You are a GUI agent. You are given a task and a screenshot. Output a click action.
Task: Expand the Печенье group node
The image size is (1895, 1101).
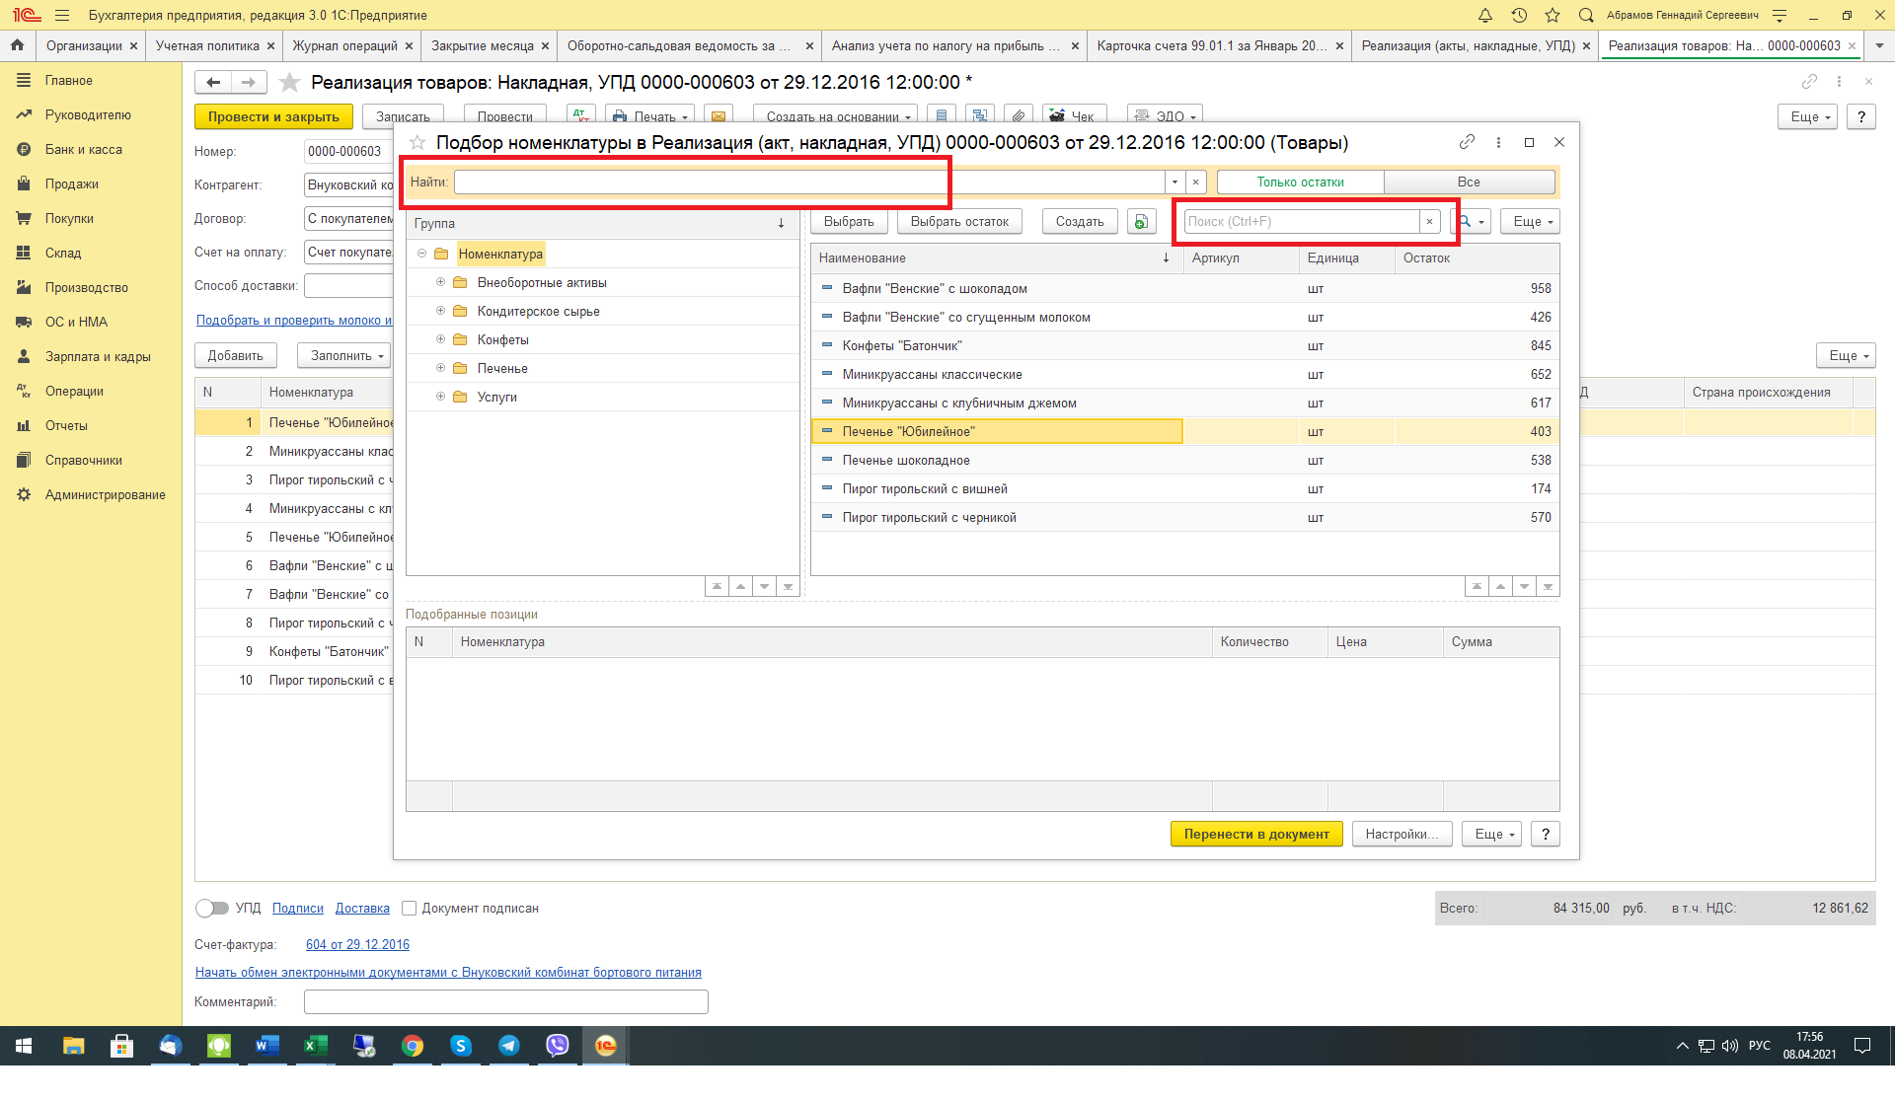tap(440, 368)
